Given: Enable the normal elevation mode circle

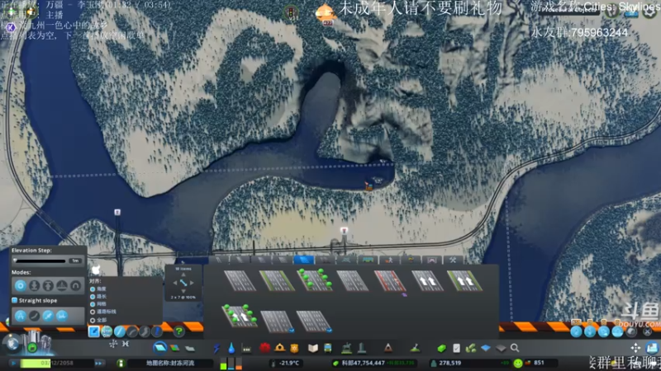Looking at the screenshot, I should coord(20,286).
